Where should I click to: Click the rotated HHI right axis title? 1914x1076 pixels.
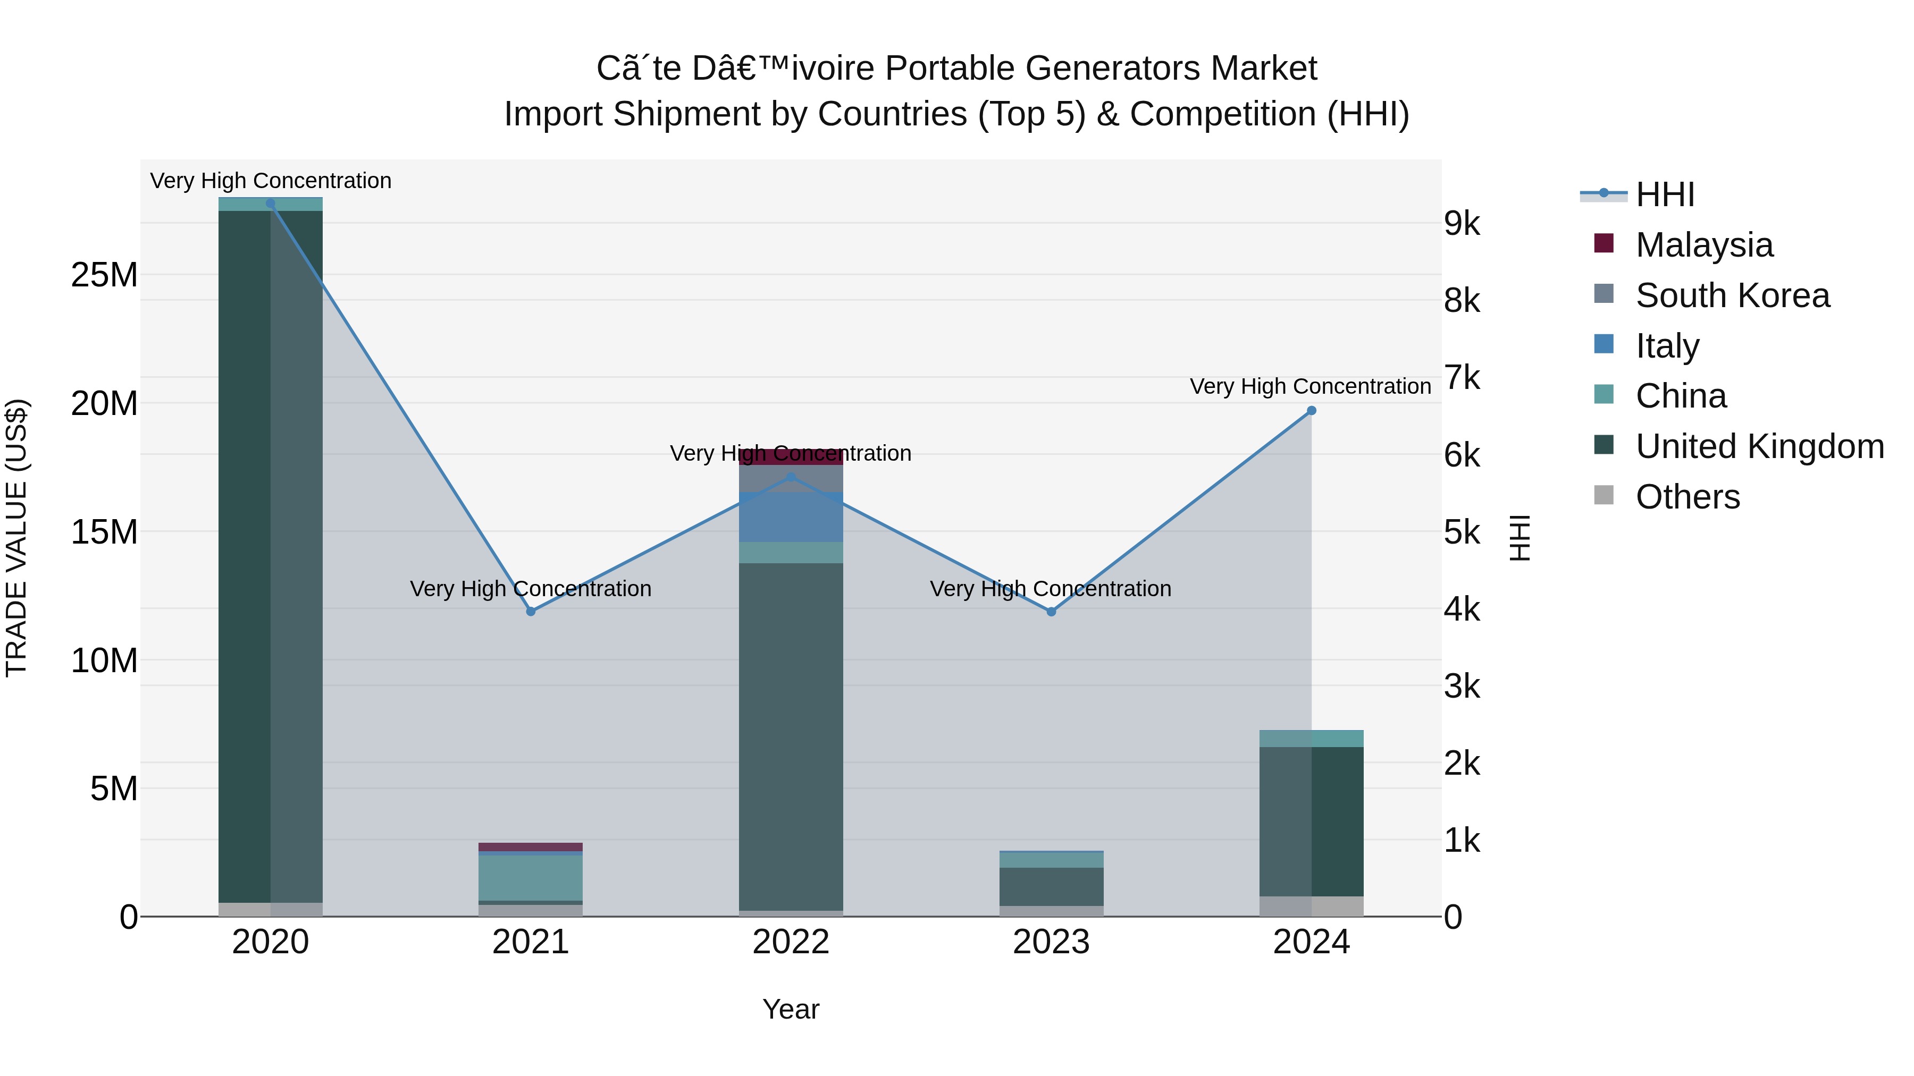[1520, 538]
